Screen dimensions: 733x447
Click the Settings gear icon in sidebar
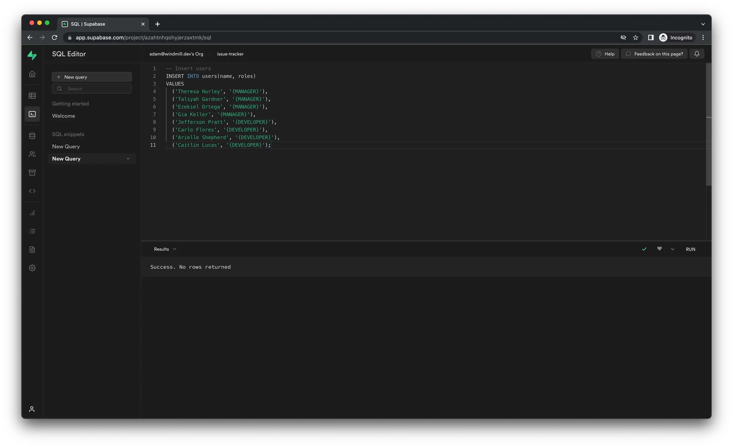click(32, 268)
